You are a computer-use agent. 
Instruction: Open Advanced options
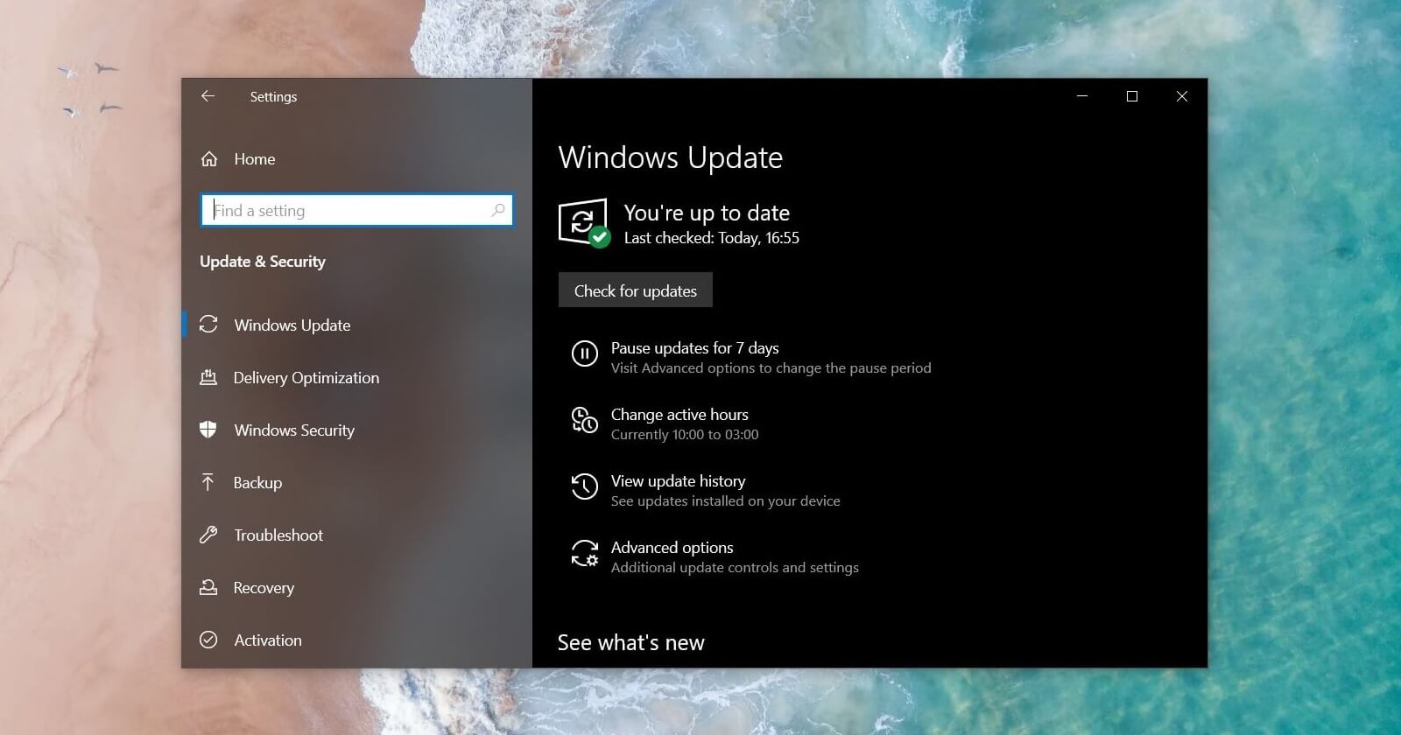point(672,548)
